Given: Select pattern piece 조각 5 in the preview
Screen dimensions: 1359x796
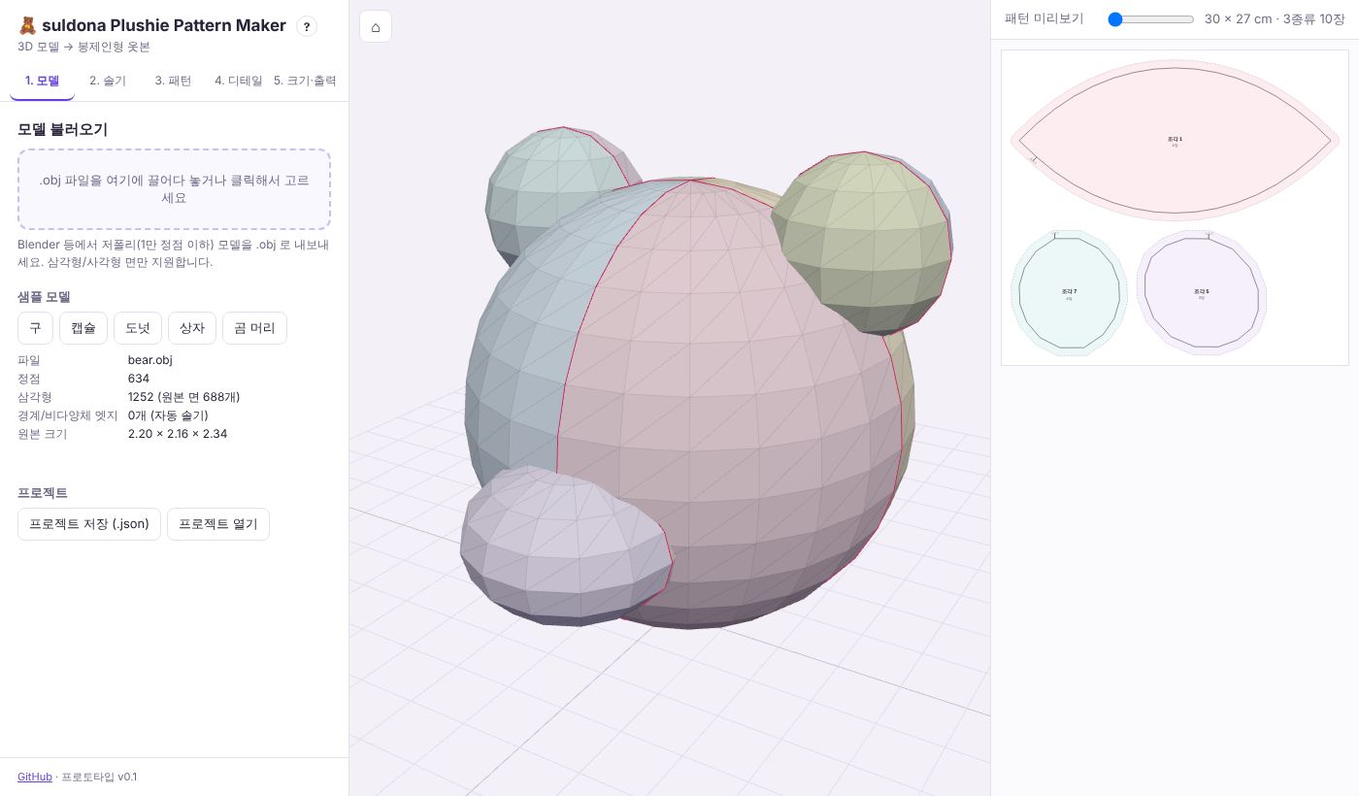Looking at the screenshot, I should (x=1202, y=292).
